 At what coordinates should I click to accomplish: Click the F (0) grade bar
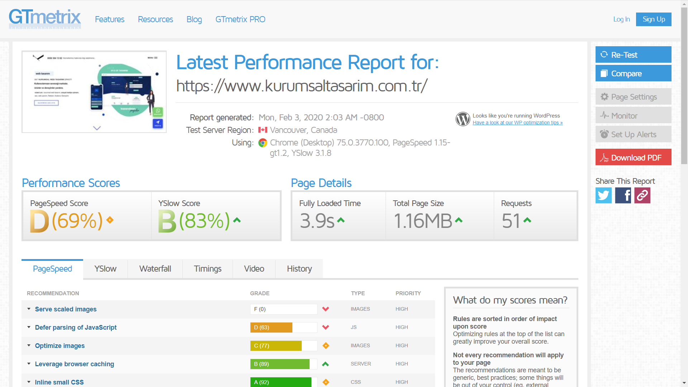pos(284,309)
